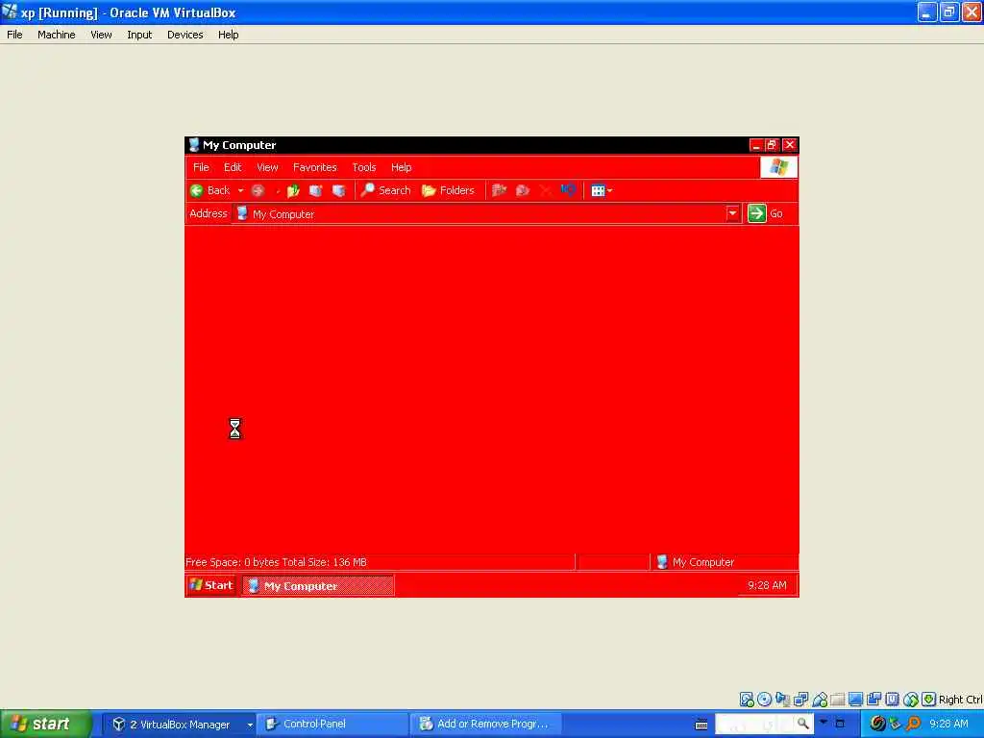Click the blue Undo toolbar icon

point(568,190)
